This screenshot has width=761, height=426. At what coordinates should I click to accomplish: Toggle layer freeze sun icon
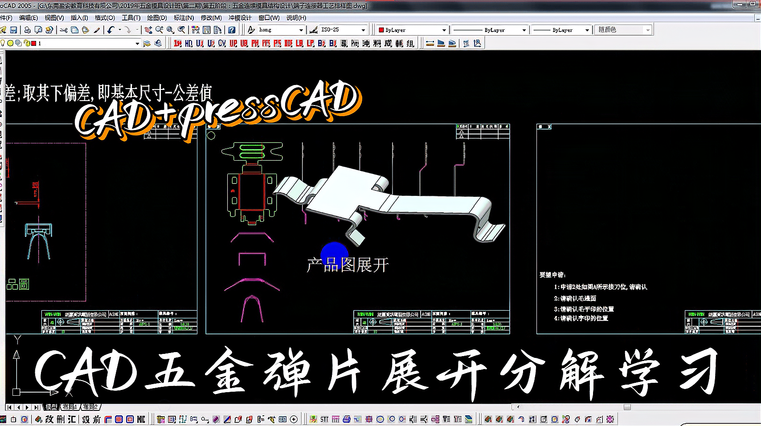10,43
